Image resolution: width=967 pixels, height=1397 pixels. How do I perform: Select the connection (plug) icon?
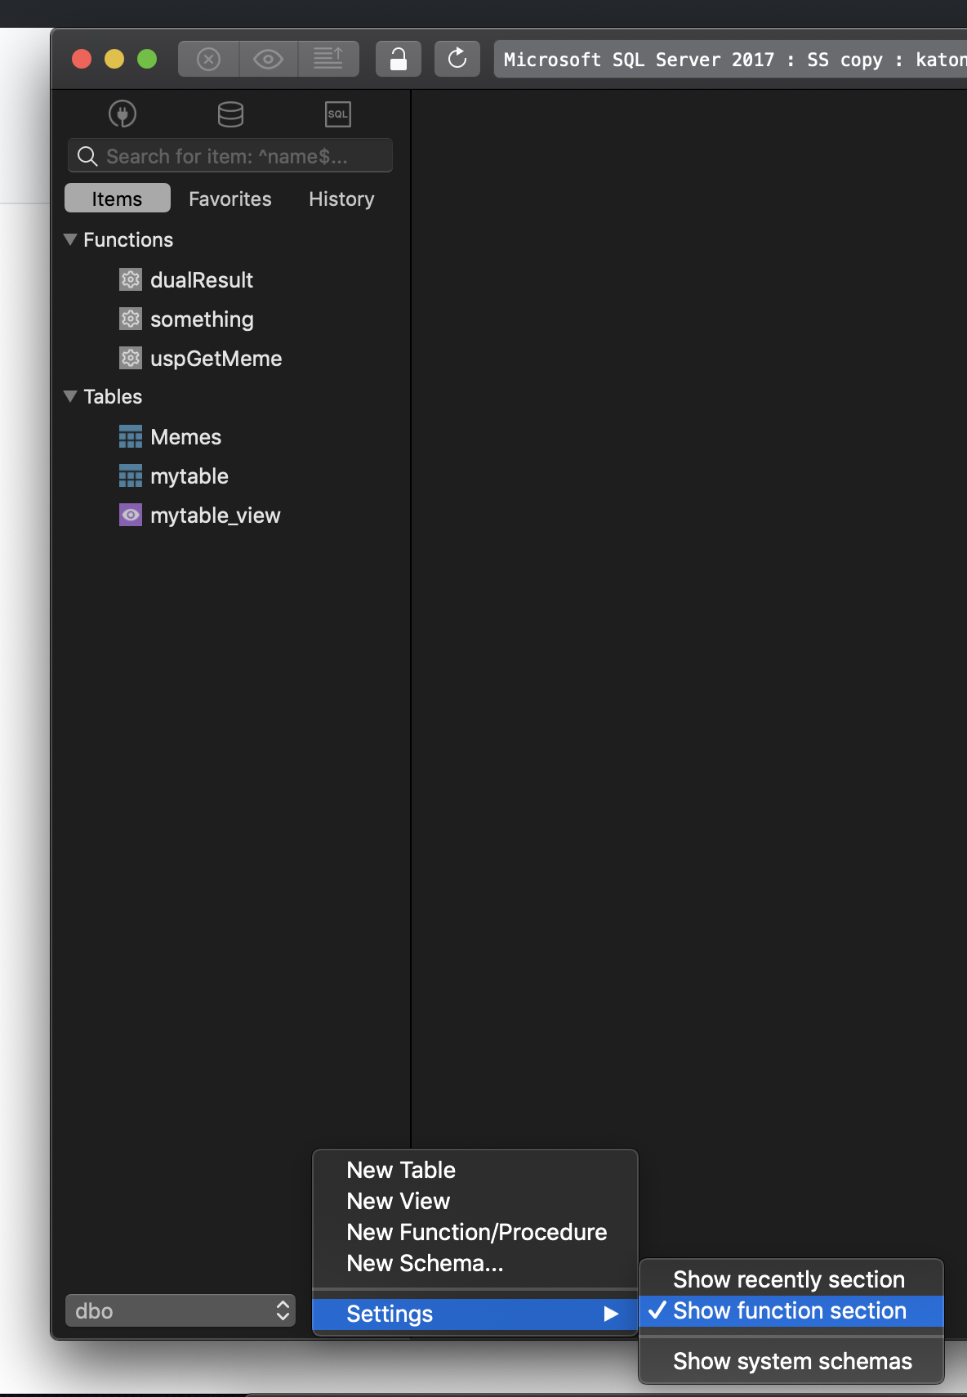[x=123, y=114]
